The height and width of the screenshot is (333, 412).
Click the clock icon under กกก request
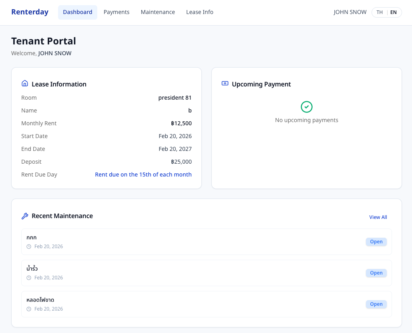[x=29, y=247]
